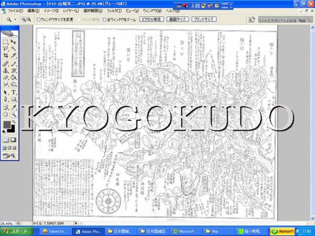The width and height of the screenshot is (315, 236).
Task: Open the レイヤー(L) menu
Action: (x=71, y=11)
